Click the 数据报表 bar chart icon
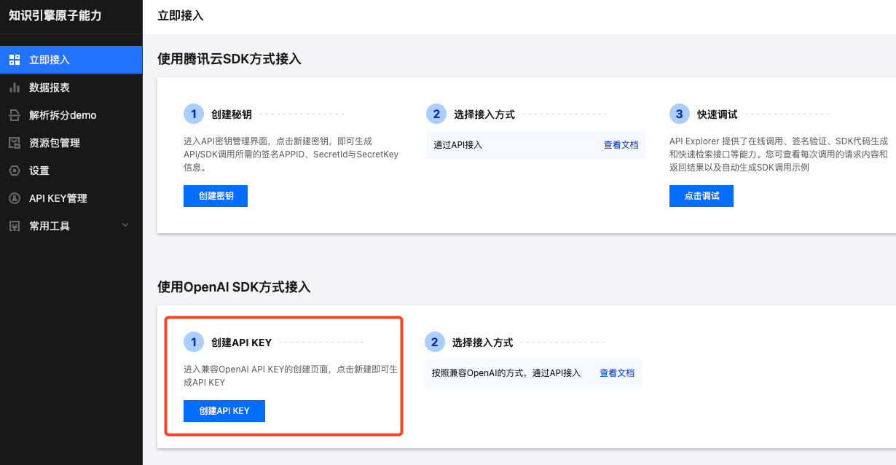 [15, 87]
